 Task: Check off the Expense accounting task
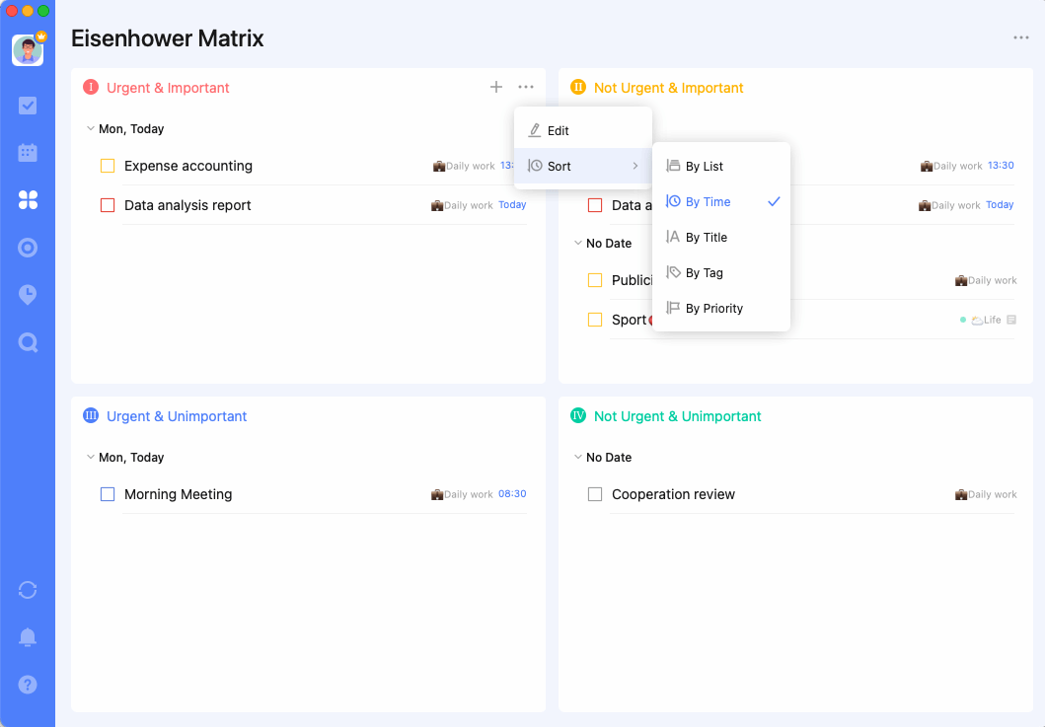tap(108, 166)
